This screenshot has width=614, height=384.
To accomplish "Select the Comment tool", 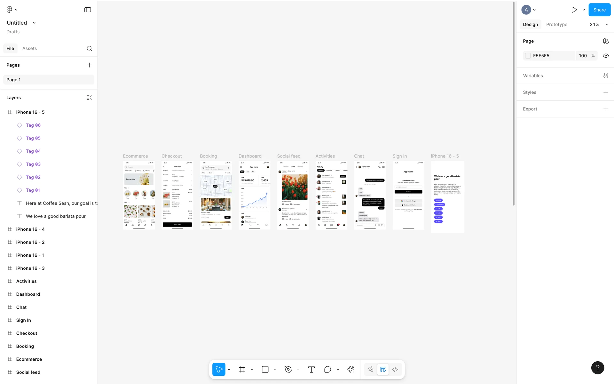I will pos(327,369).
